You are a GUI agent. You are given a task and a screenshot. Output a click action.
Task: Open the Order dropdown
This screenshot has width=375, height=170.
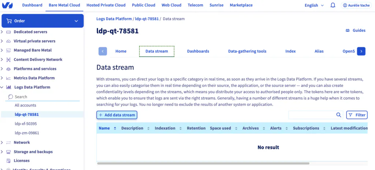(42, 21)
